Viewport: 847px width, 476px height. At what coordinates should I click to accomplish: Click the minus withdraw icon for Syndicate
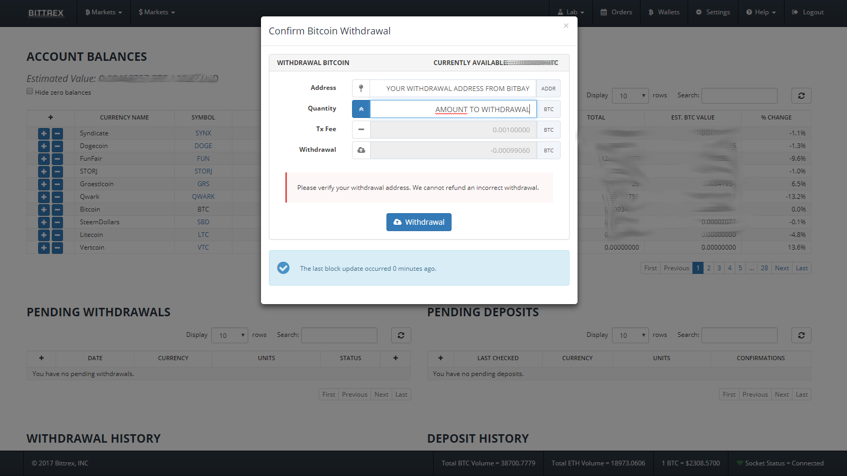[57, 133]
